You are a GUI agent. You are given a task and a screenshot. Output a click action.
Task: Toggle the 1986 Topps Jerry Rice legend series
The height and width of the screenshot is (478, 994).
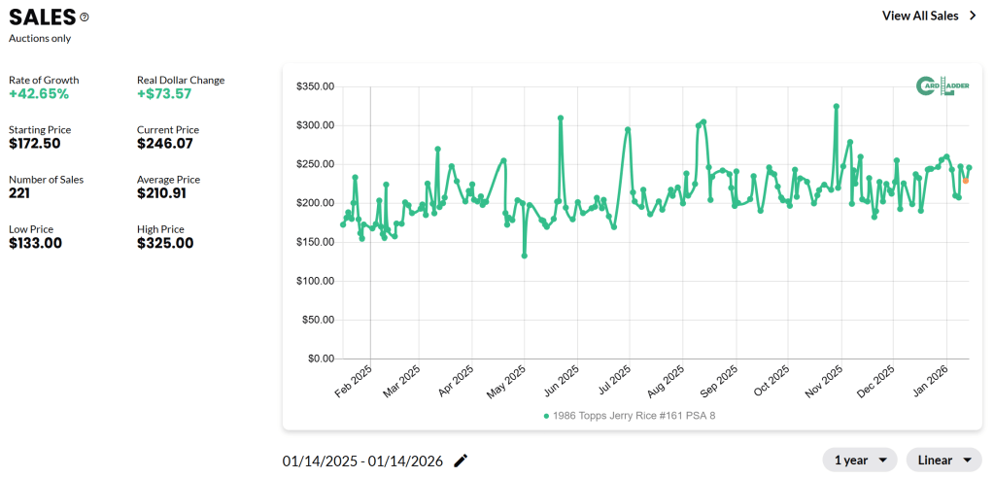(x=629, y=415)
